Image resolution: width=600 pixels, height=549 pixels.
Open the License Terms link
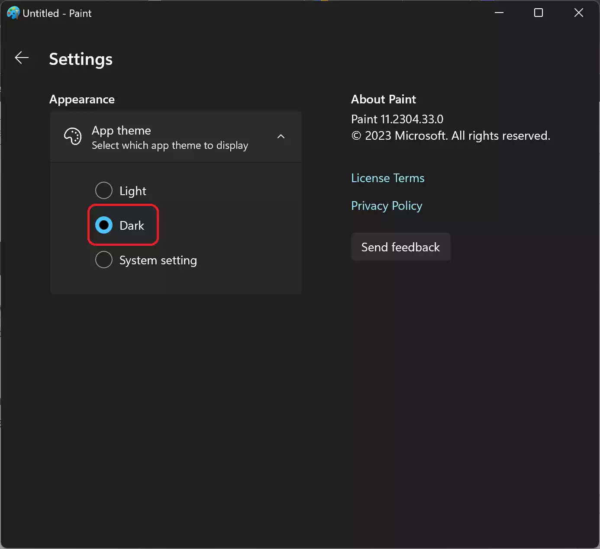[388, 178]
